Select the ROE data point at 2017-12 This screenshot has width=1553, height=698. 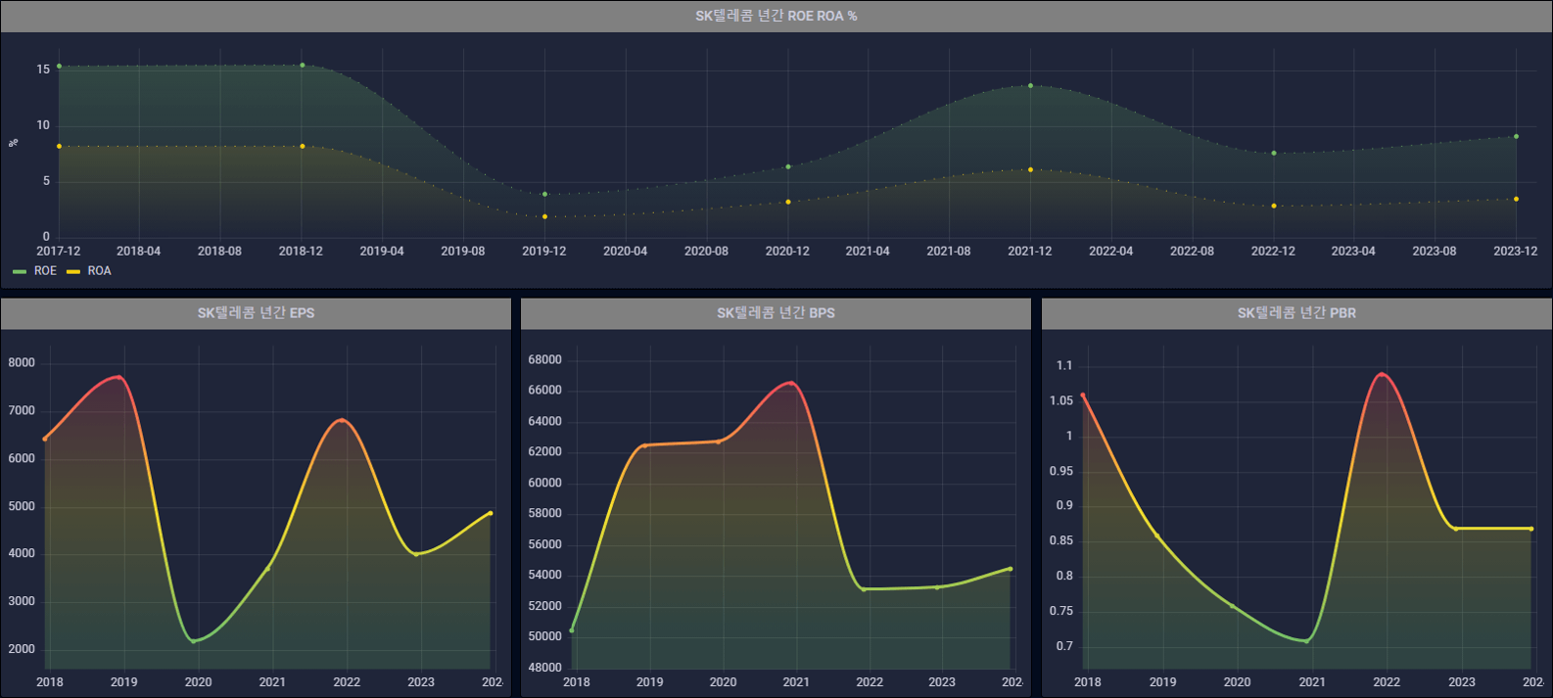pyautogui.click(x=59, y=67)
